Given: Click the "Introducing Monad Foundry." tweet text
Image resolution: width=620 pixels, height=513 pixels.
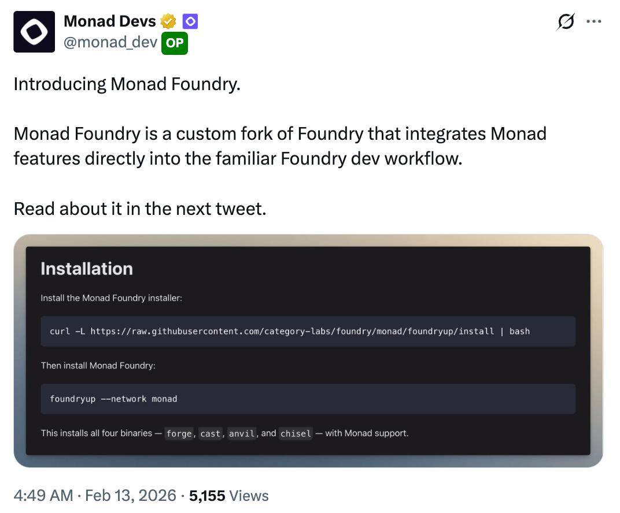Looking at the screenshot, I should (x=127, y=84).
